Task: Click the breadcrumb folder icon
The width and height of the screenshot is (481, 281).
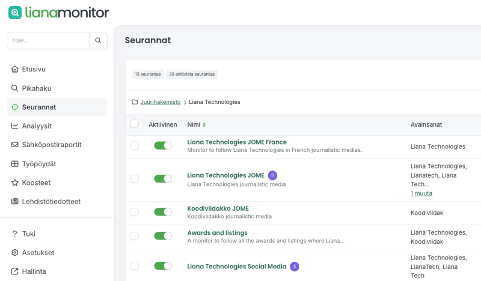Action: tap(135, 101)
